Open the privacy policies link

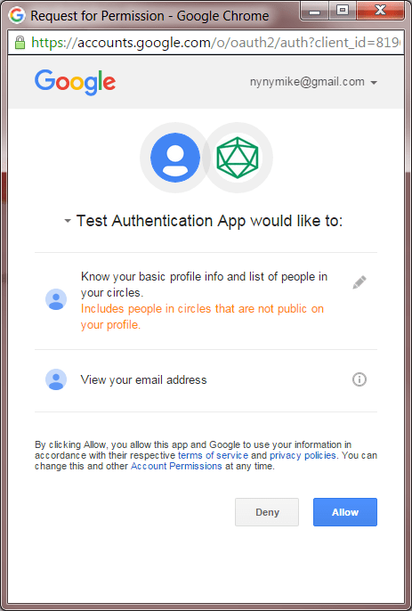tap(303, 455)
